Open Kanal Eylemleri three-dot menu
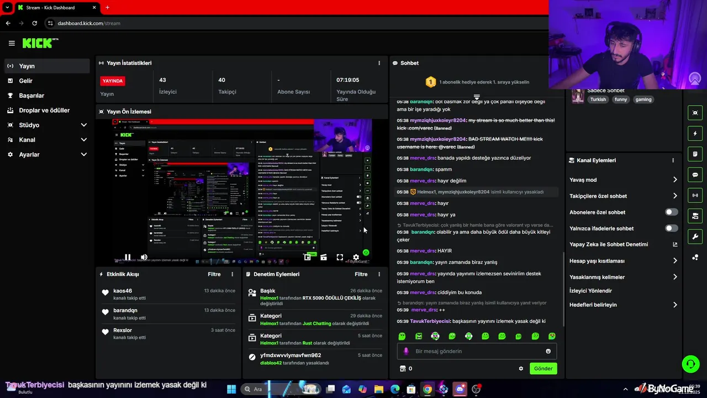 (x=673, y=160)
